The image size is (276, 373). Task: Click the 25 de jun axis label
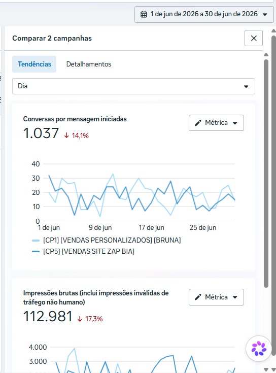(203, 228)
